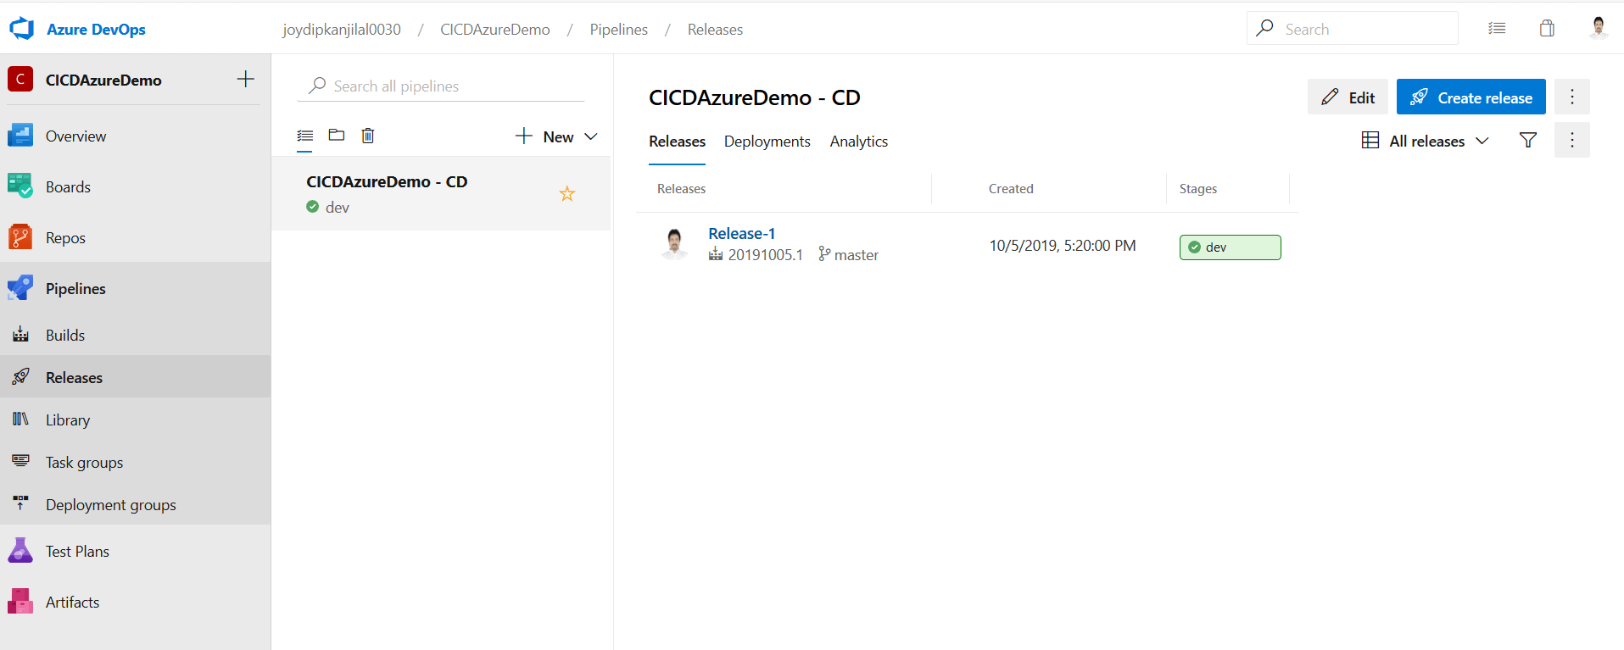Switch to the Analytics tab
Viewport: 1624px width, 650px height.
pos(859,142)
